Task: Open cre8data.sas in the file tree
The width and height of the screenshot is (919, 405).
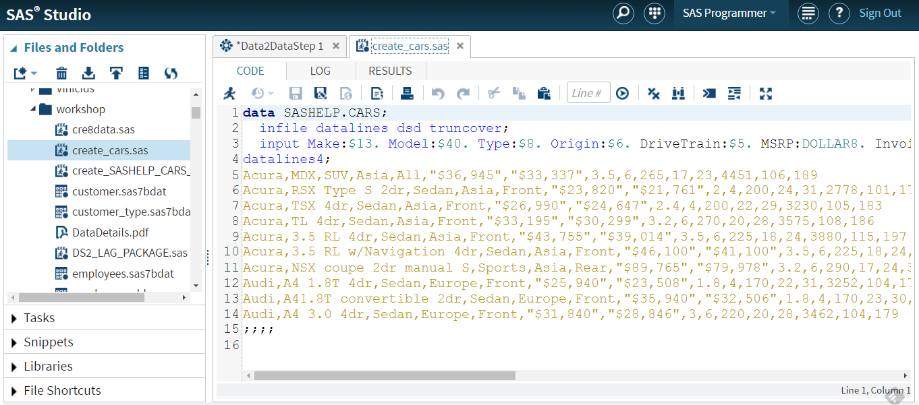Action: 103,129
